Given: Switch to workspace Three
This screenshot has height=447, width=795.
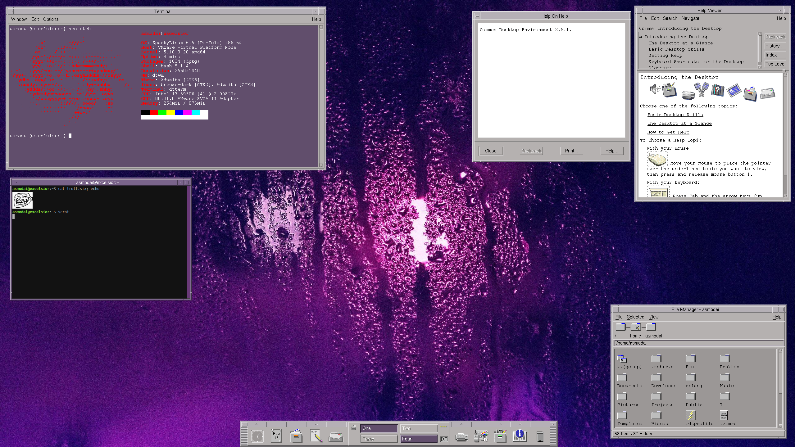Looking at the screenshot, I should [379, 439].
